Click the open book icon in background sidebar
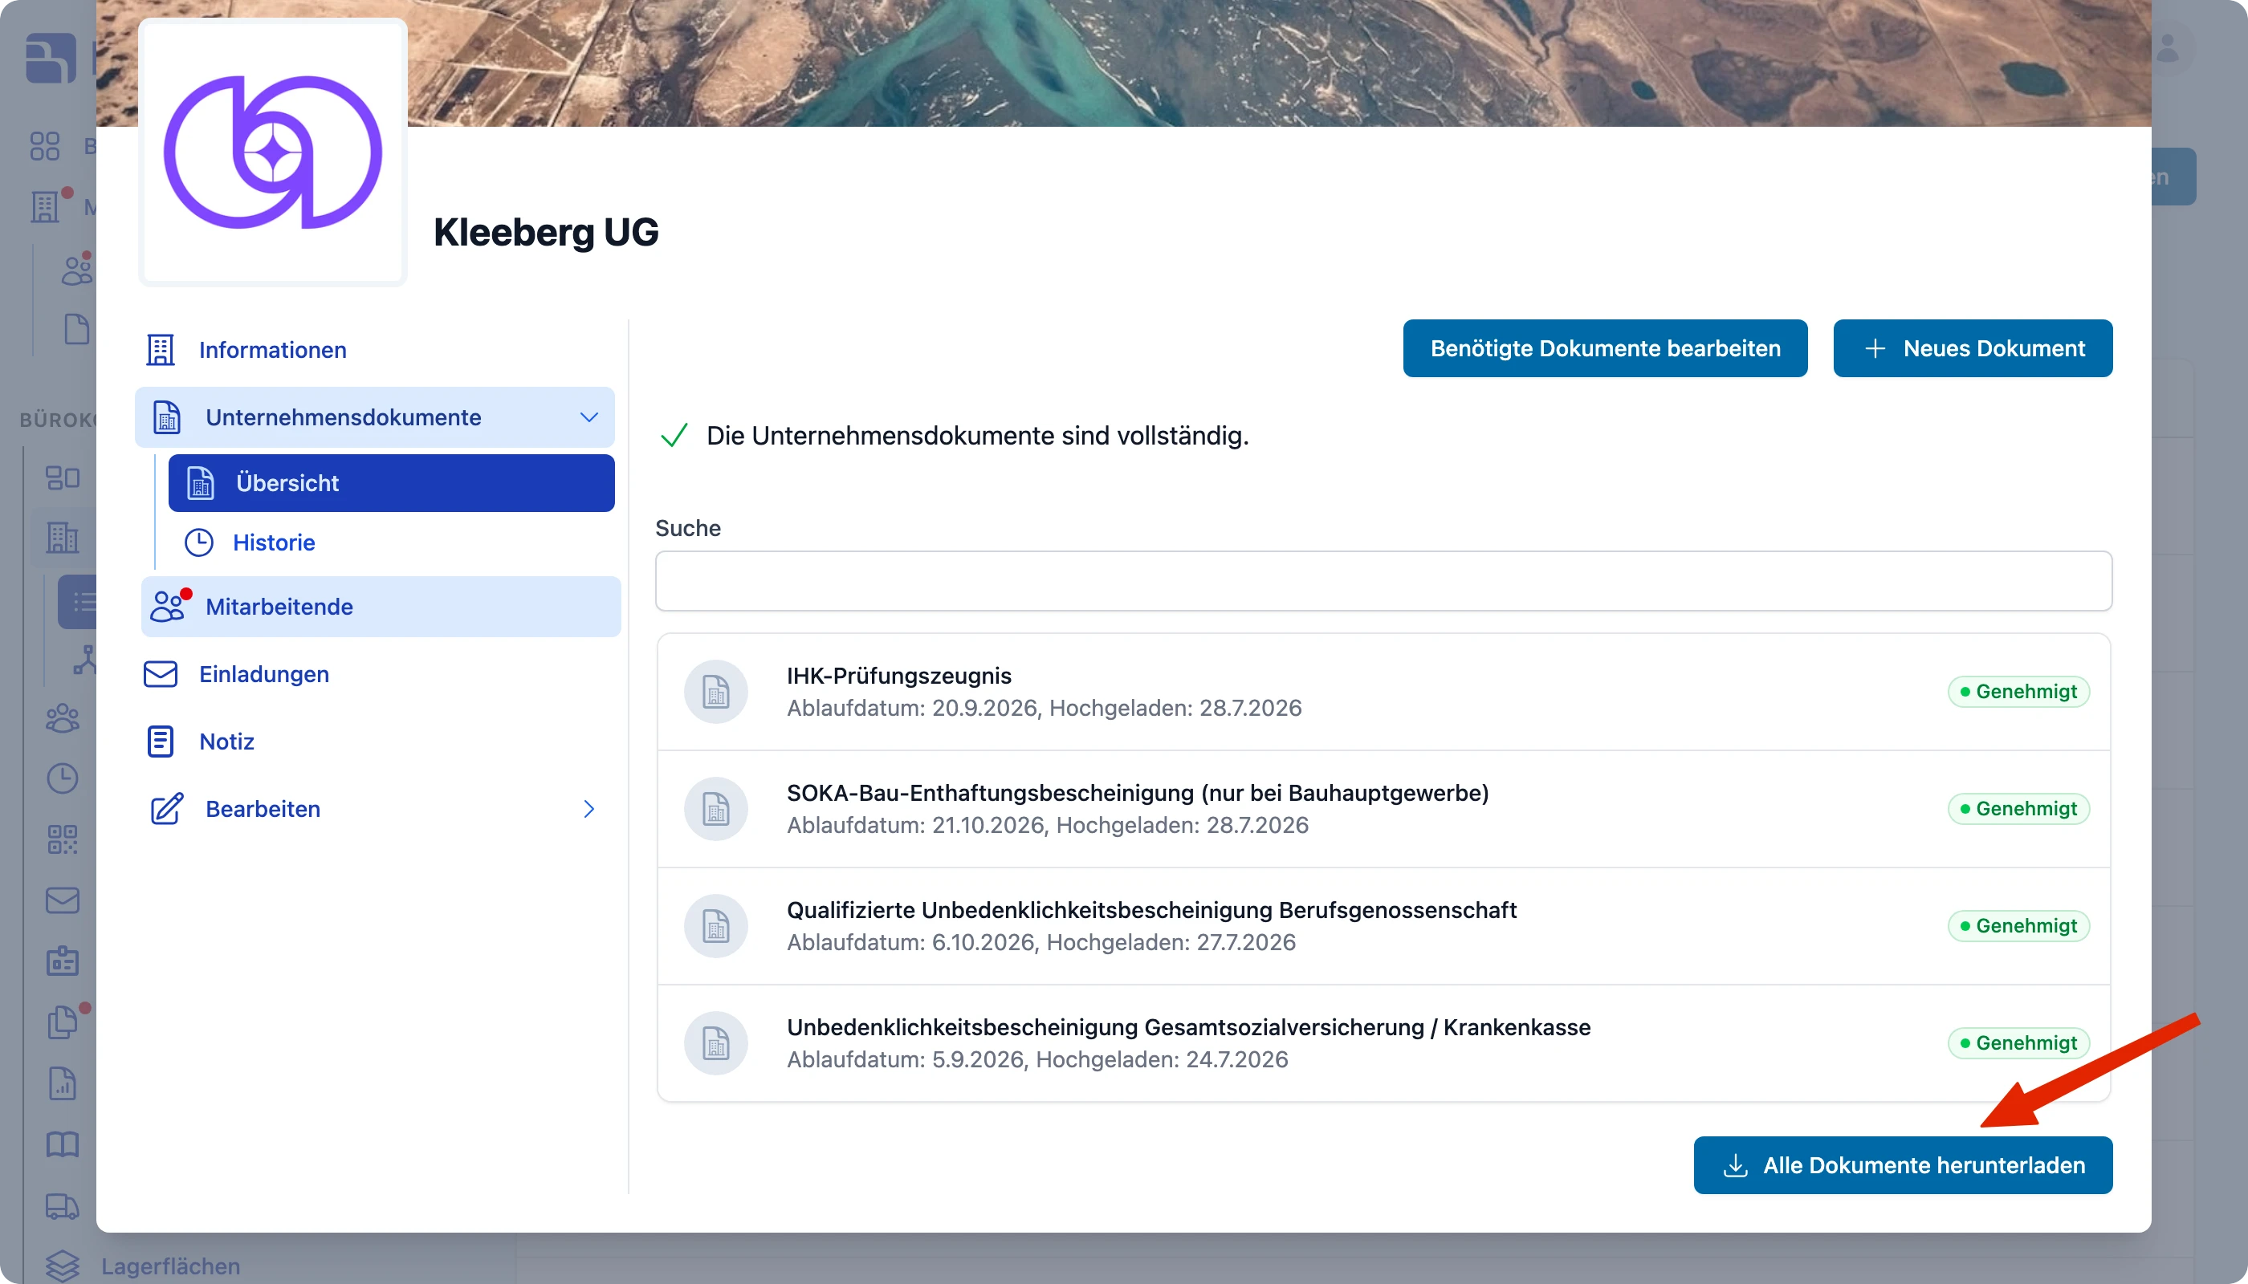Viewport: 2248px width, 1284px height. [x=62, y=1144]
